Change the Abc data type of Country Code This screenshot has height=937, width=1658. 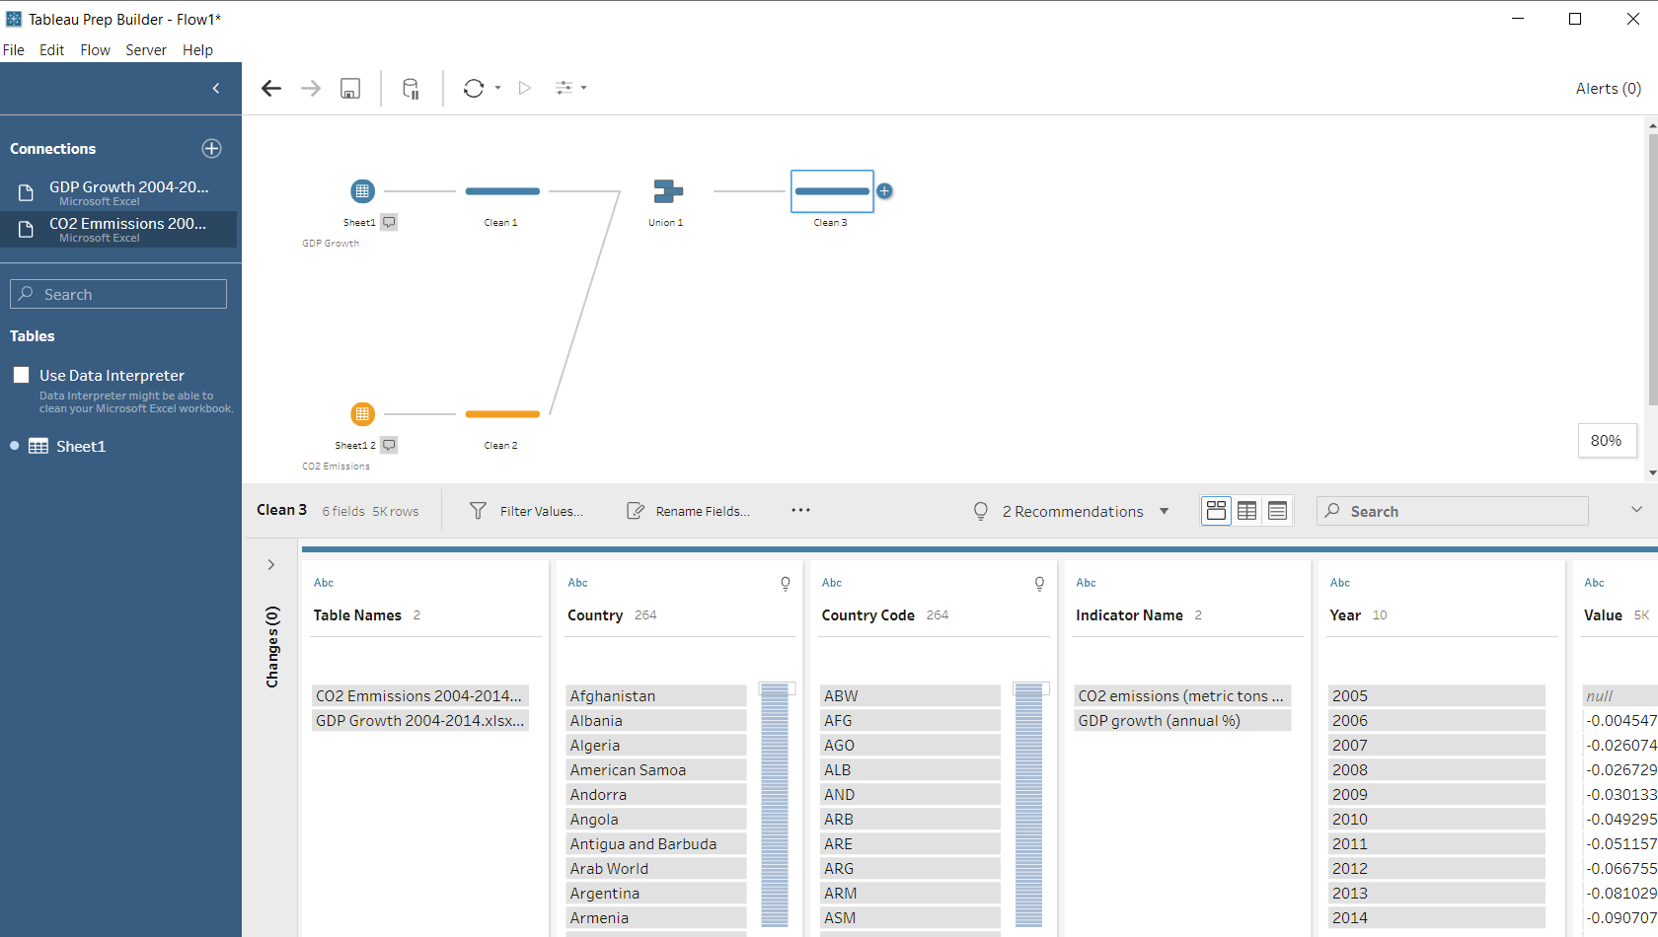click(832, 583)
